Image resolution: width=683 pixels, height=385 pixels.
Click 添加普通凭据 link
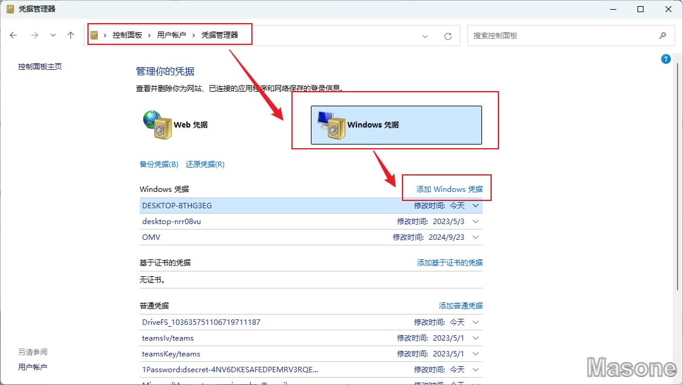[x=460, y=305]
